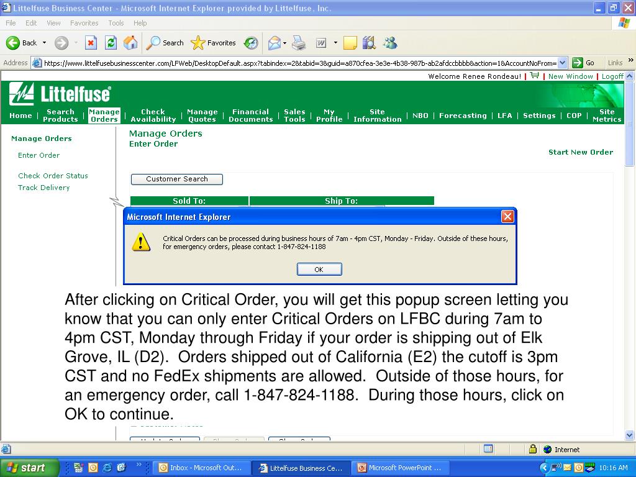The width and height of the screenshot is (636, 477).
Task: Click the yellow warning icon in the dialog
Action: (x=141, y=242)
